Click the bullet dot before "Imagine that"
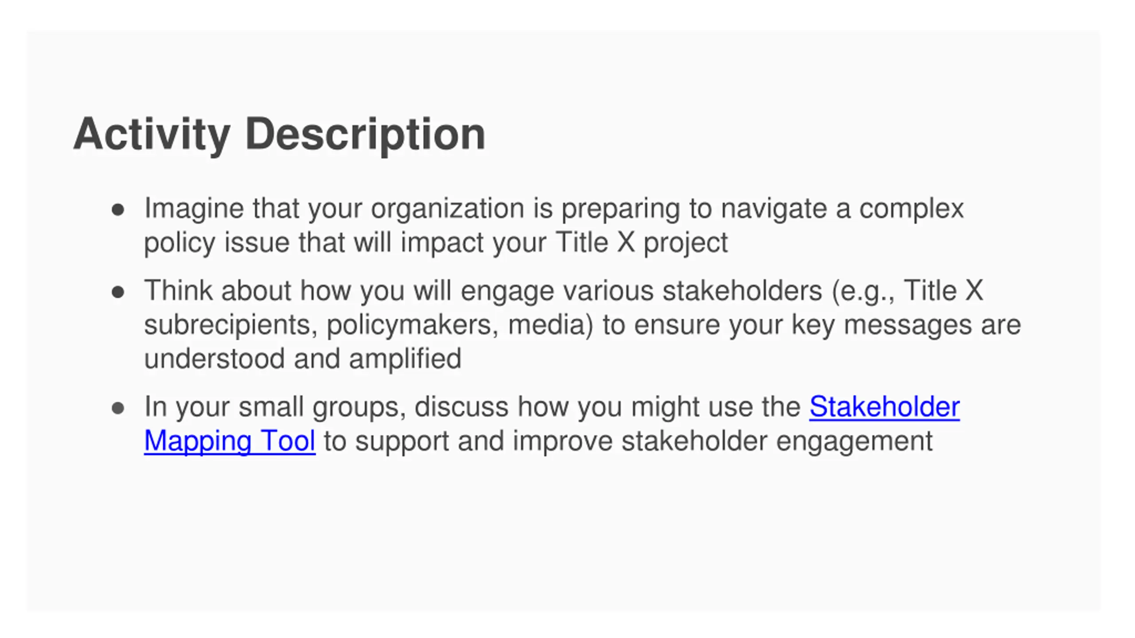1135x638 pixels. pos(118,210)
